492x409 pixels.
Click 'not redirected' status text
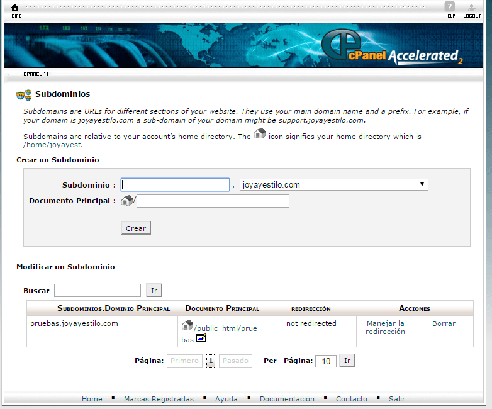coord(311,323)
